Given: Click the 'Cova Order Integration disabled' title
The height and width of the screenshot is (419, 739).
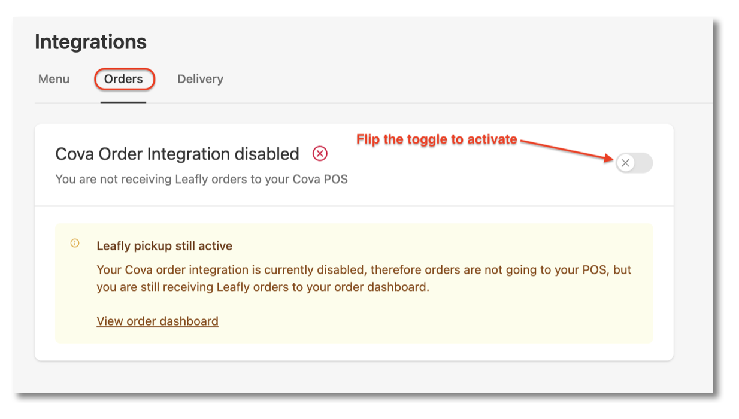Looking at the screenshot, I should pyautogui.click(x=177, y=154).
